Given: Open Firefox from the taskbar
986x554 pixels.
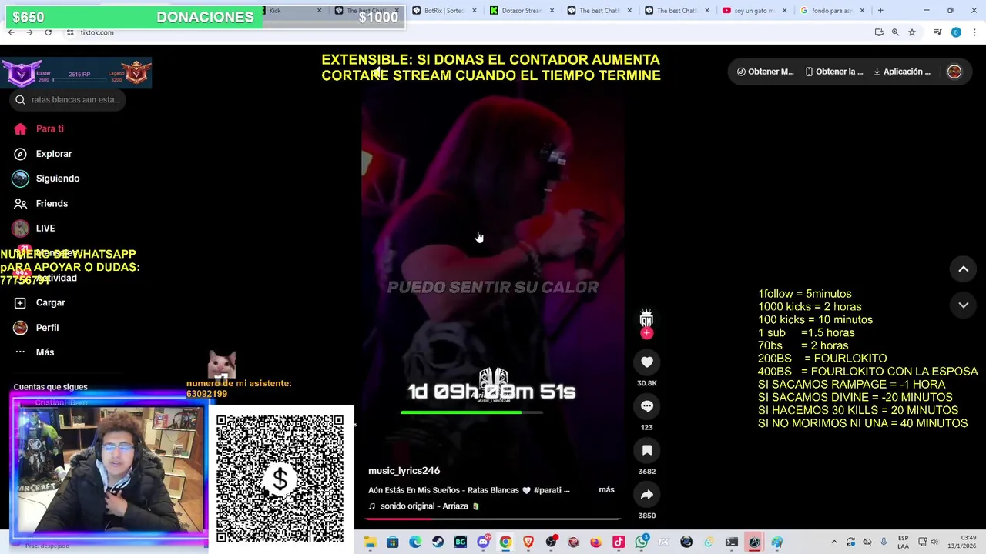Looking at the screenshot, I should coord(596,542).
